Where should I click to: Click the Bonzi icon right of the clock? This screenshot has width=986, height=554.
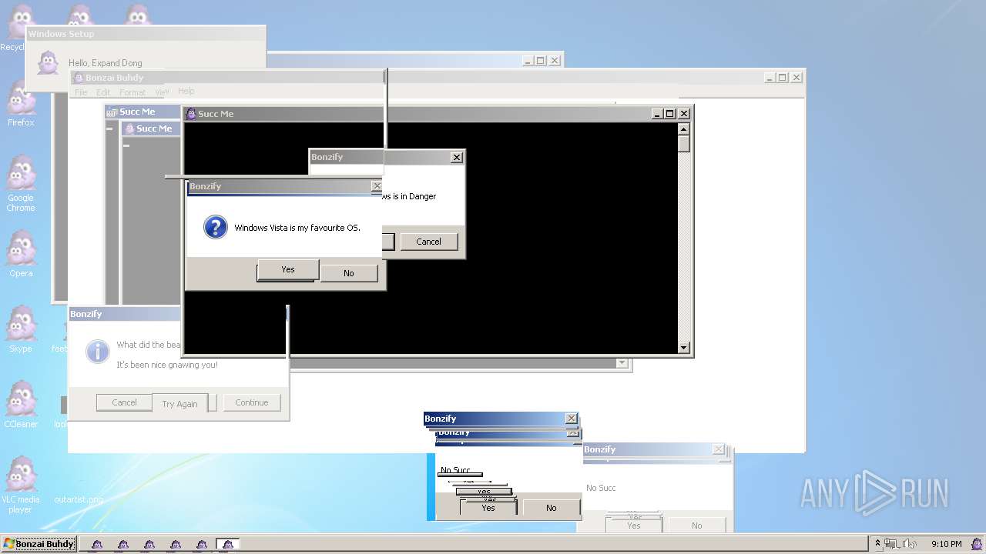click(x=975, y=544)
